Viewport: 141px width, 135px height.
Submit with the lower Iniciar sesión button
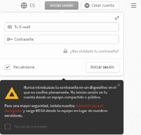[x=102, y=67]
